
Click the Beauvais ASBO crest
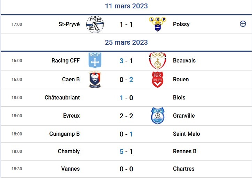(x=157, y=61)
